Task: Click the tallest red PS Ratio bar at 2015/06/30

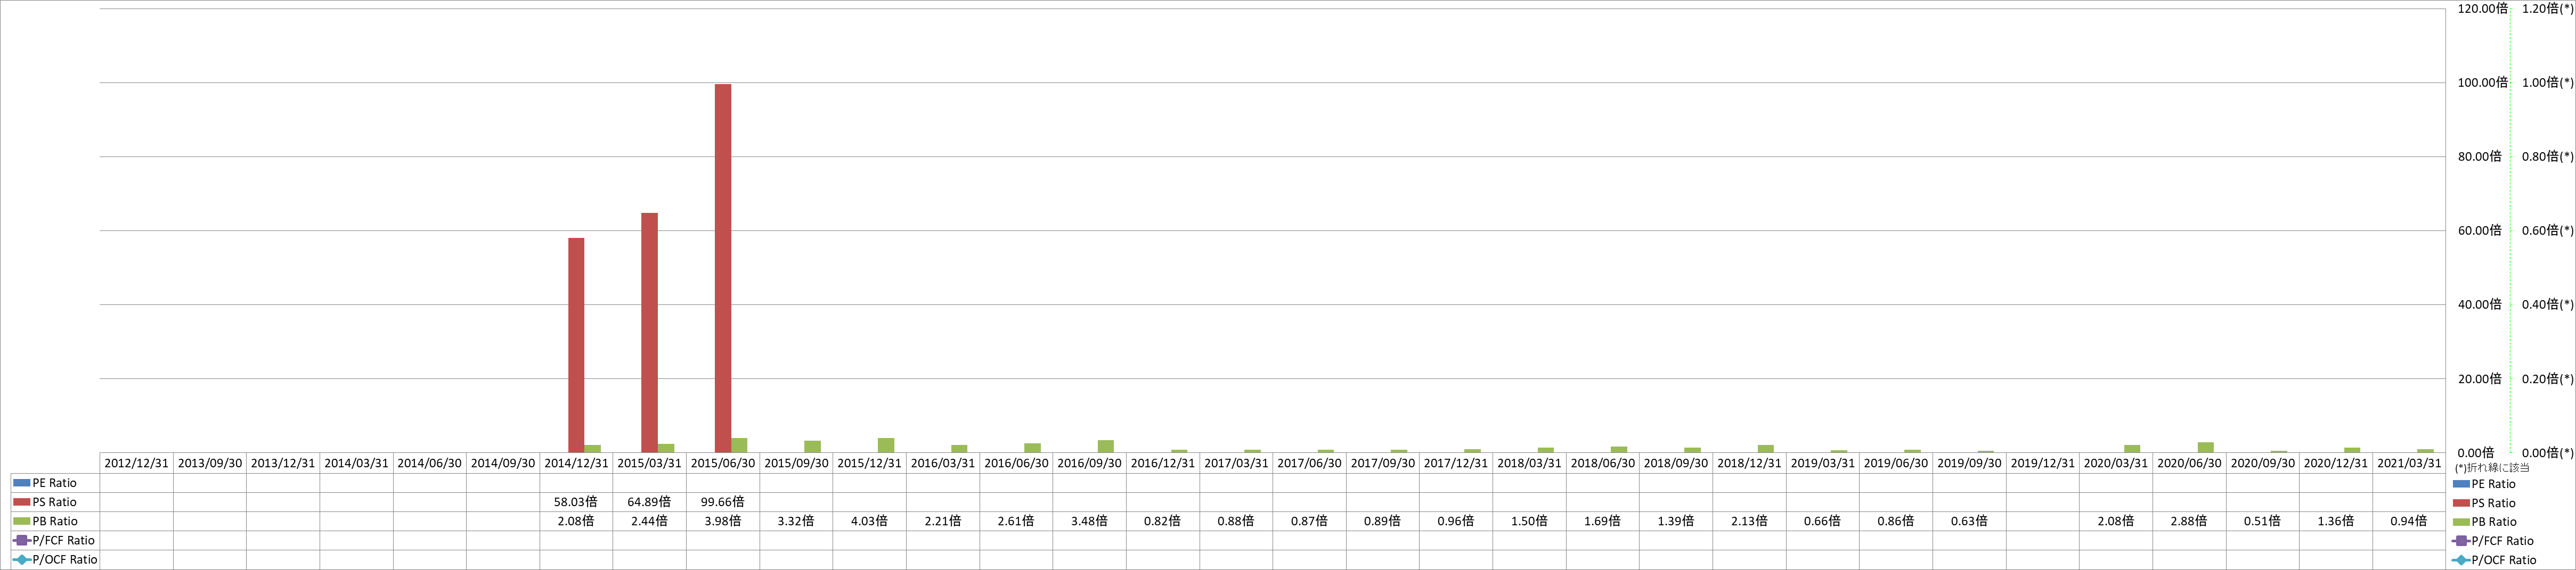Action: pyautogui.click(x=723, y=268)
